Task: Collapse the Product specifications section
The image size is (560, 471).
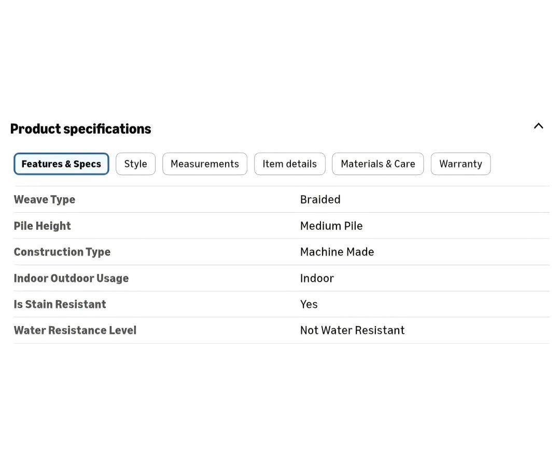Action: (538, 126)
